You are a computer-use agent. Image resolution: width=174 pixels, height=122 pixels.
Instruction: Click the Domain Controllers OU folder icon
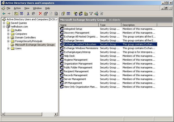(x=12, y=37)
